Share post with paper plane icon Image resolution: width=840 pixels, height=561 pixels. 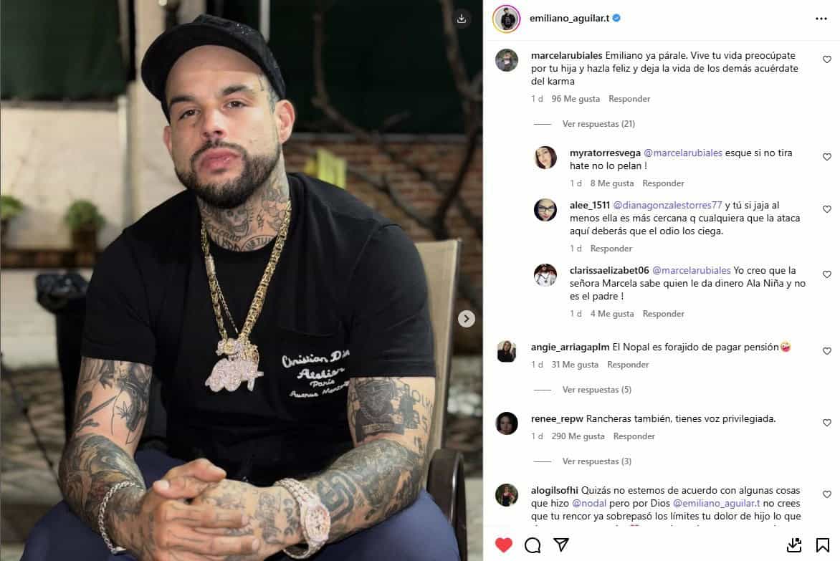(x=561, y=545)
